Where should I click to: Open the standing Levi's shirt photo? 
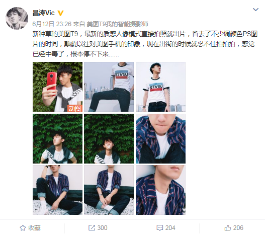[x=160, y=87]
